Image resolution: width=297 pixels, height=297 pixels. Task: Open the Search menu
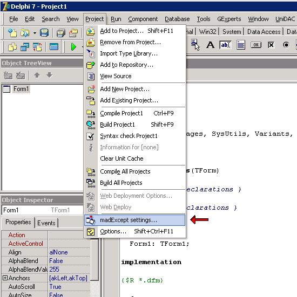50,19
